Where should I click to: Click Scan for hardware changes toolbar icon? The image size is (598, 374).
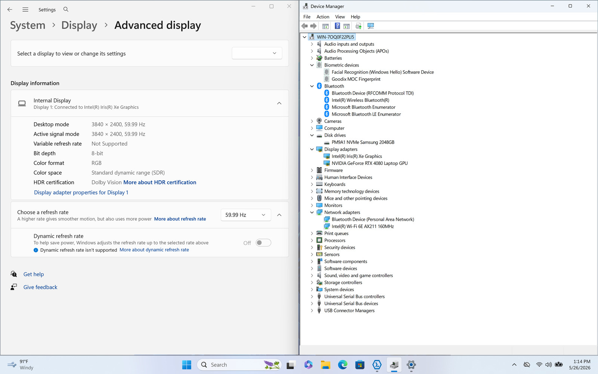pyautogui.click(x=371, y=26)
